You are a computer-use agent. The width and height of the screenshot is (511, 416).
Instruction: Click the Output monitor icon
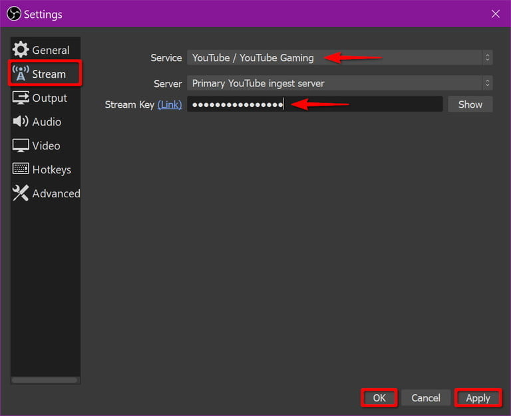21,98
